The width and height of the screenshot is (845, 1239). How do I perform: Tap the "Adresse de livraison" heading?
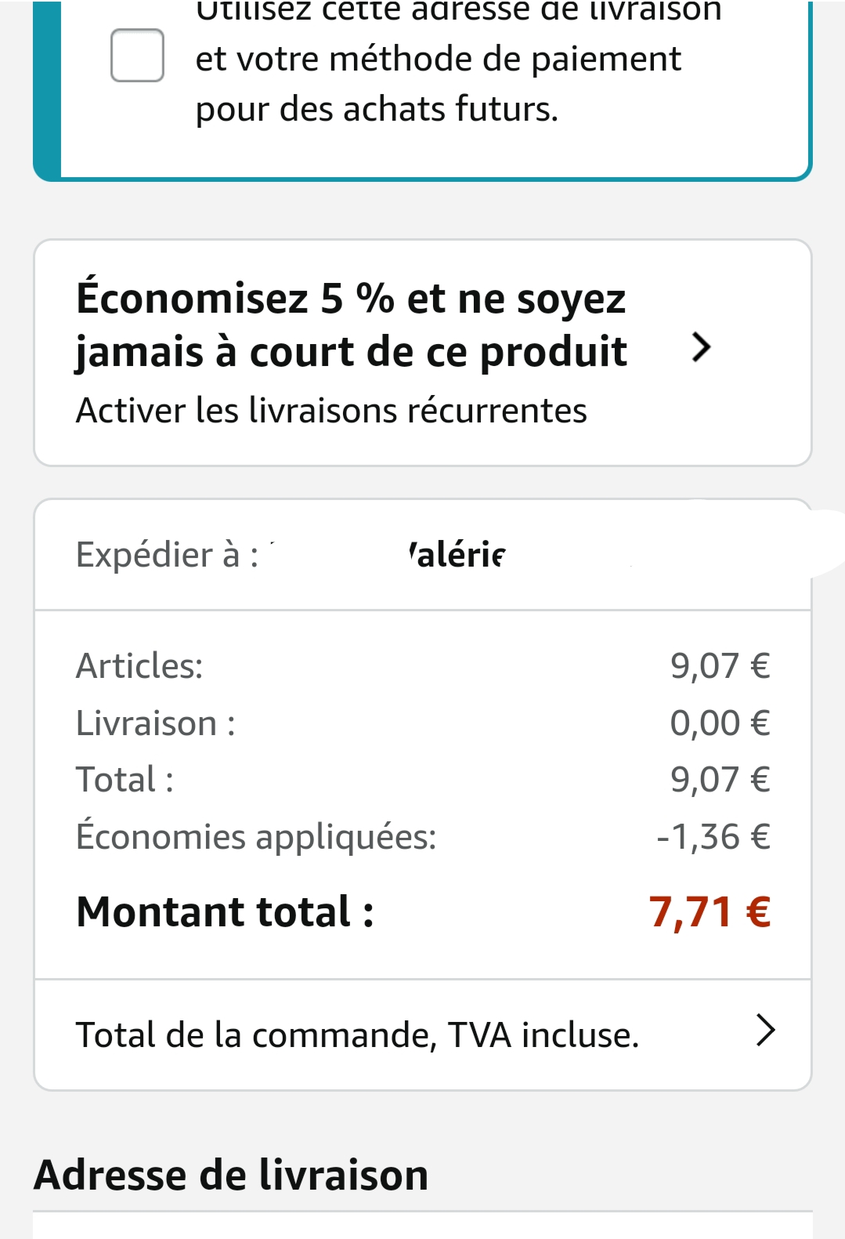[231, 1176]
